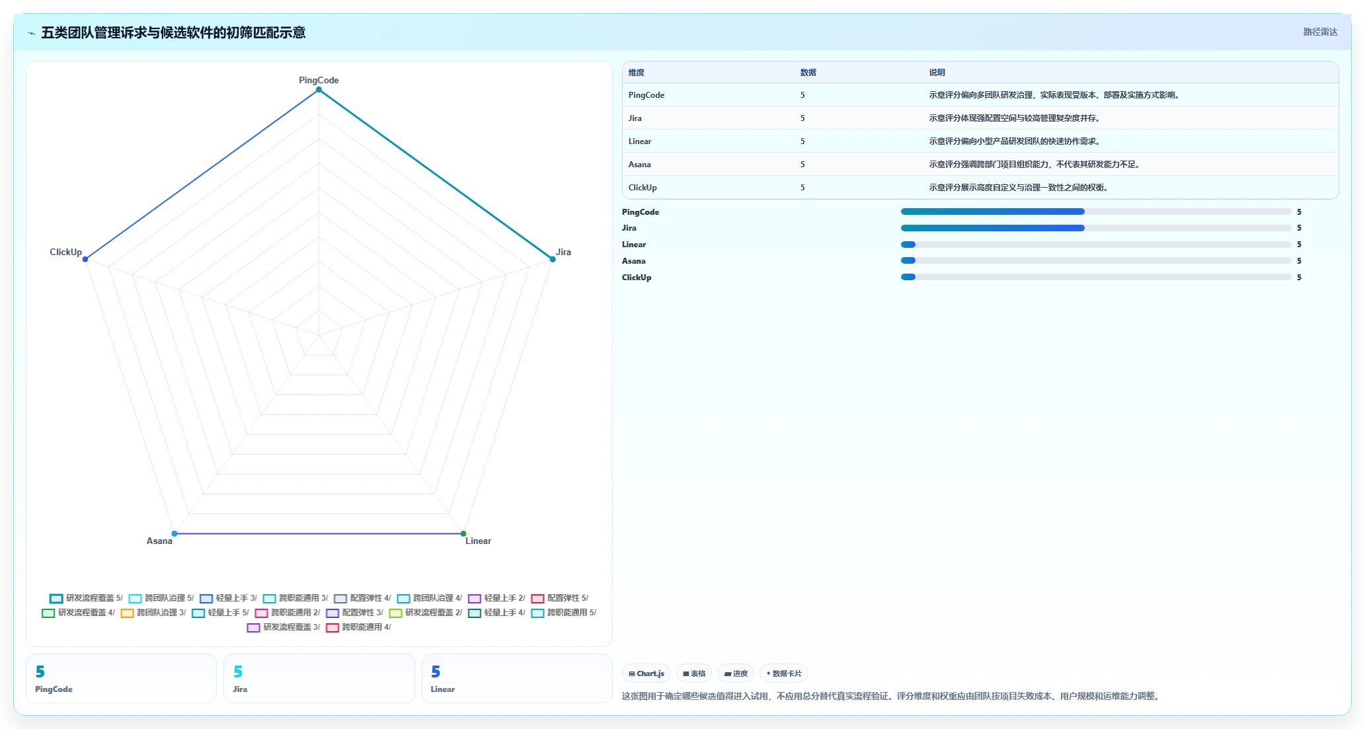
Task: Hide dataset 跨职能通用 5/ in legend
Action: coord(564,613)
